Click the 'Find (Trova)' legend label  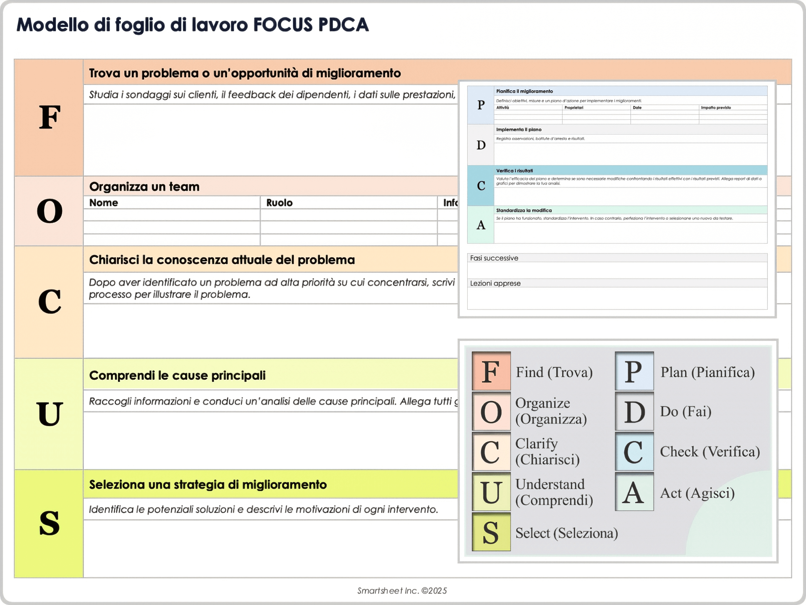click(x=554, y=372)
